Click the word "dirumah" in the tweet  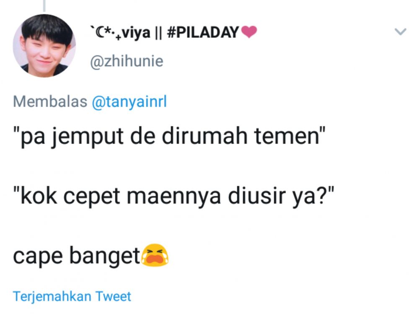pyautogui.click(x=204, y=135)
